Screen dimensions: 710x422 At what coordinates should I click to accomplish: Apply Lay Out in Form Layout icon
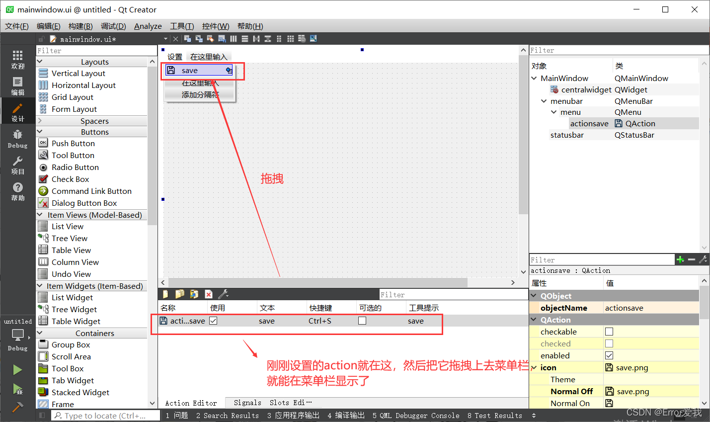click(279, 39)
